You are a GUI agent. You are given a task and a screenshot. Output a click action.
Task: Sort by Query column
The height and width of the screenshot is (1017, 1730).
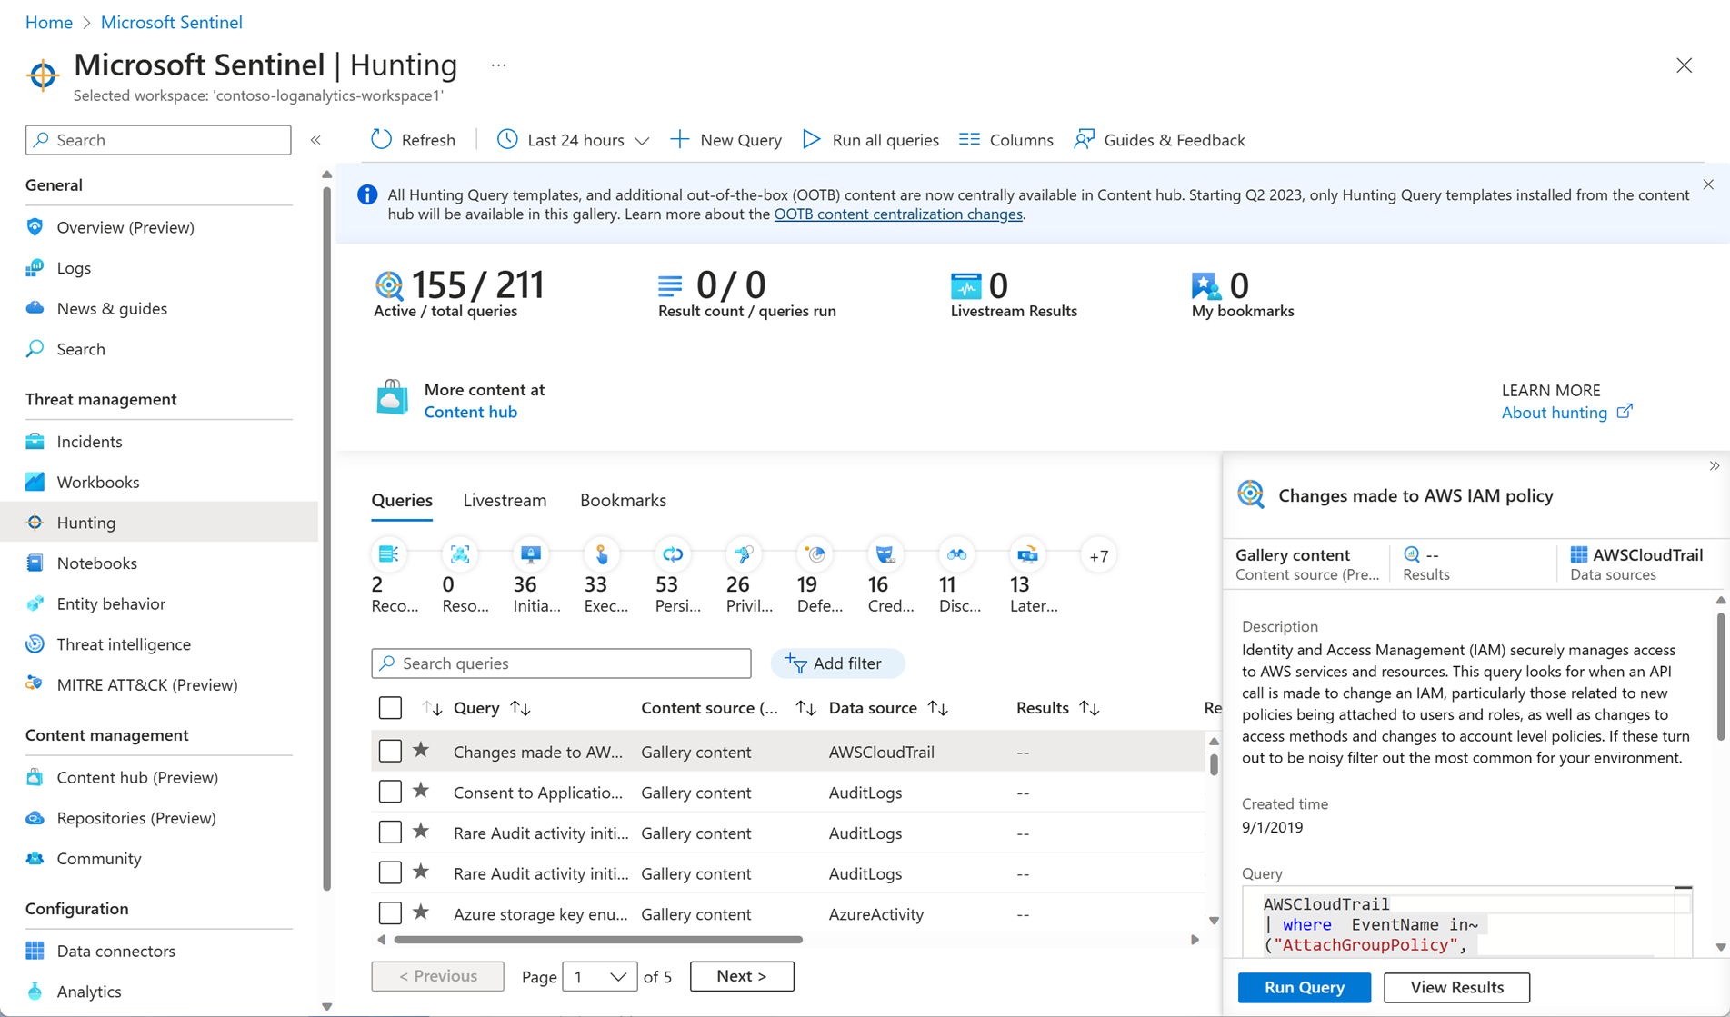tap(521, 707)
